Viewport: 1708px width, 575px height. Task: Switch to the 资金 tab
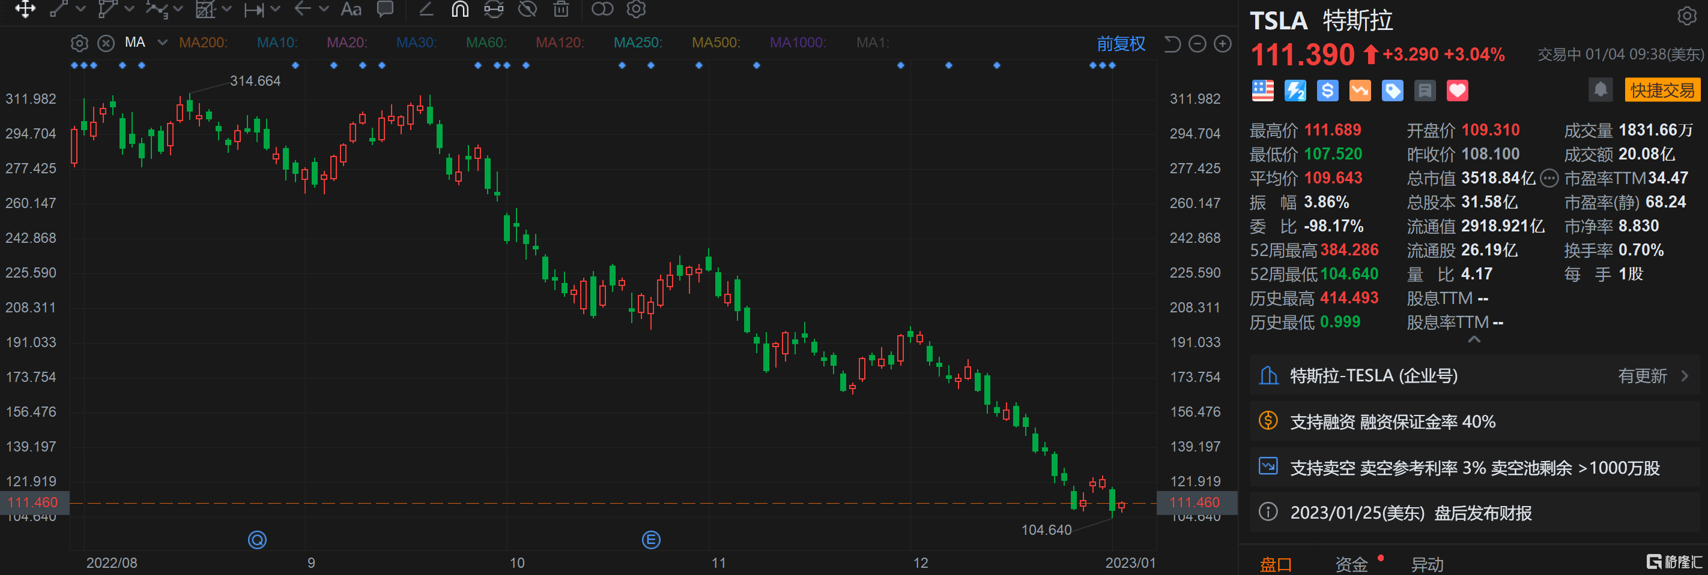[x=1351, y=564]
